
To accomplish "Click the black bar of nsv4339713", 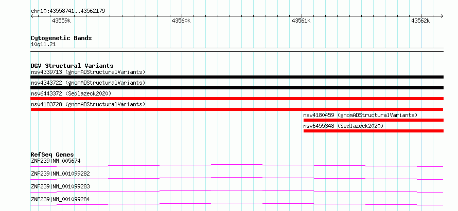I will 237,77.
